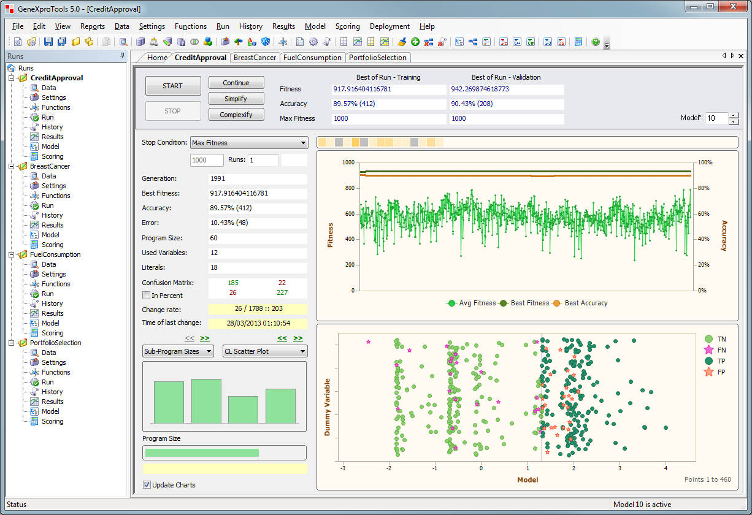The image size is (752, 515).
Task: Click next chart arrows above CL Scatter Plot
Action: click(298, 338)
